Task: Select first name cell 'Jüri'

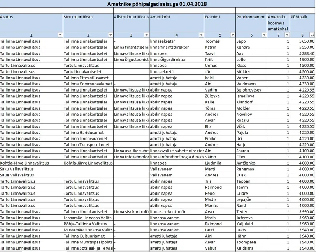Action: click(220, 71)
